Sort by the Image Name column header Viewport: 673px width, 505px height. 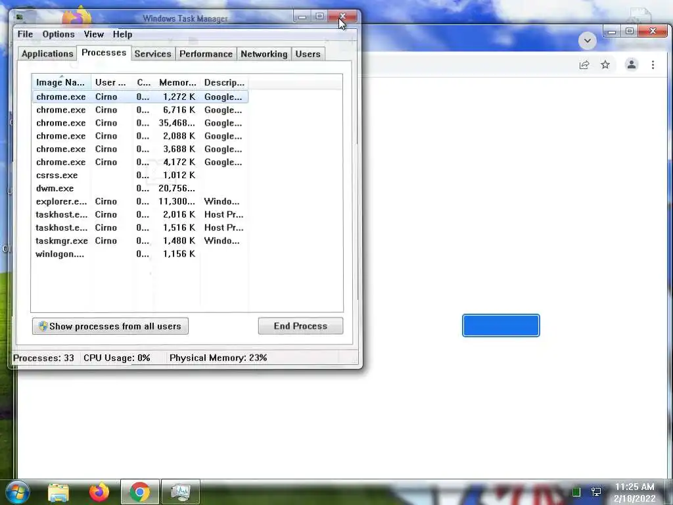[60, 82]
